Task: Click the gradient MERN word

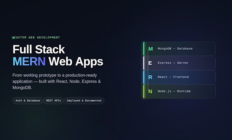Action: click(x=29, y=61)
